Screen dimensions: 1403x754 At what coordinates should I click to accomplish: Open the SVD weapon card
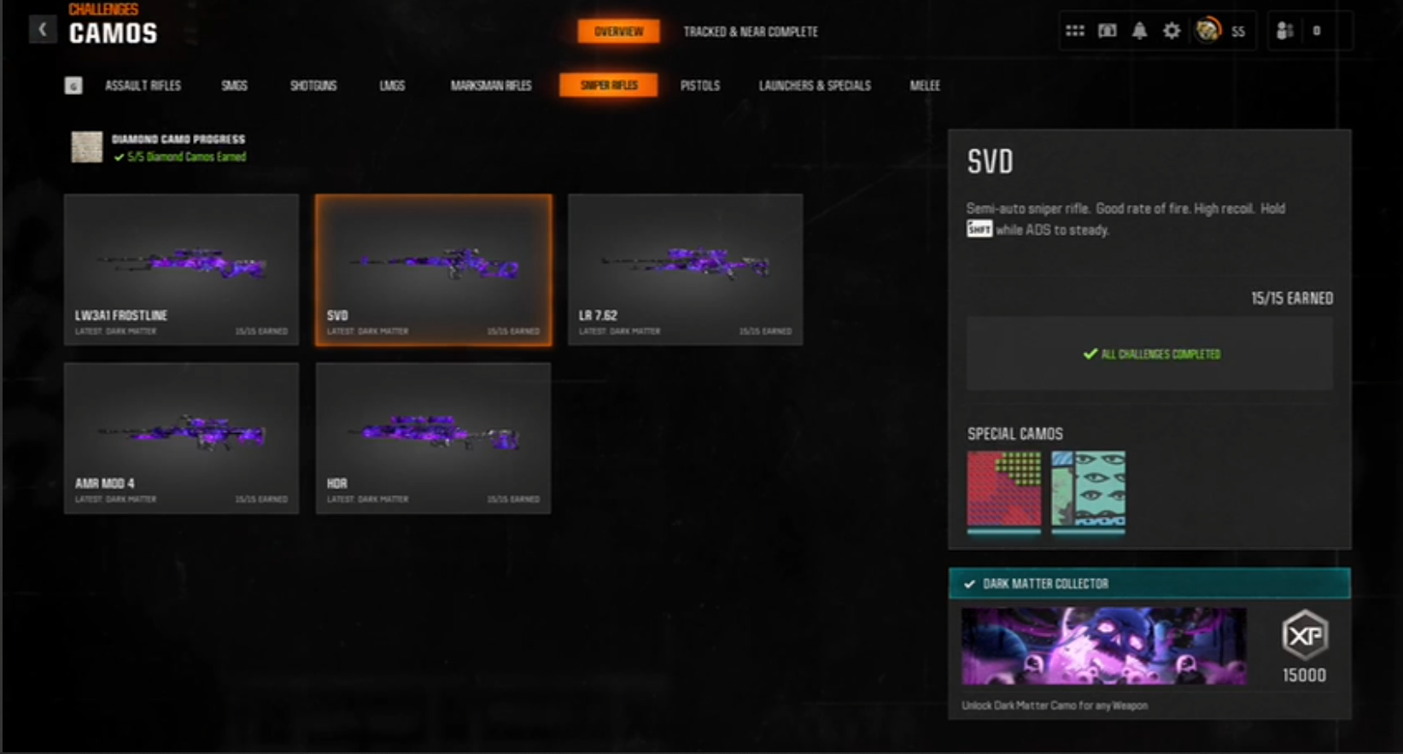(434, 270)
